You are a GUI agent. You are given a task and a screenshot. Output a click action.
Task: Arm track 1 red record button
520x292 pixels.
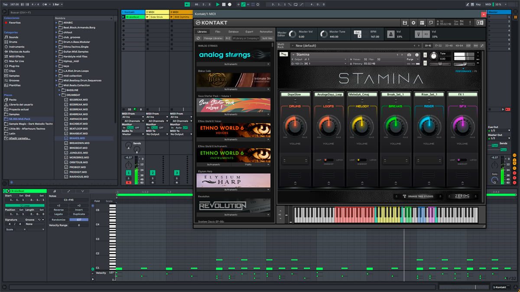pos(128,183)
